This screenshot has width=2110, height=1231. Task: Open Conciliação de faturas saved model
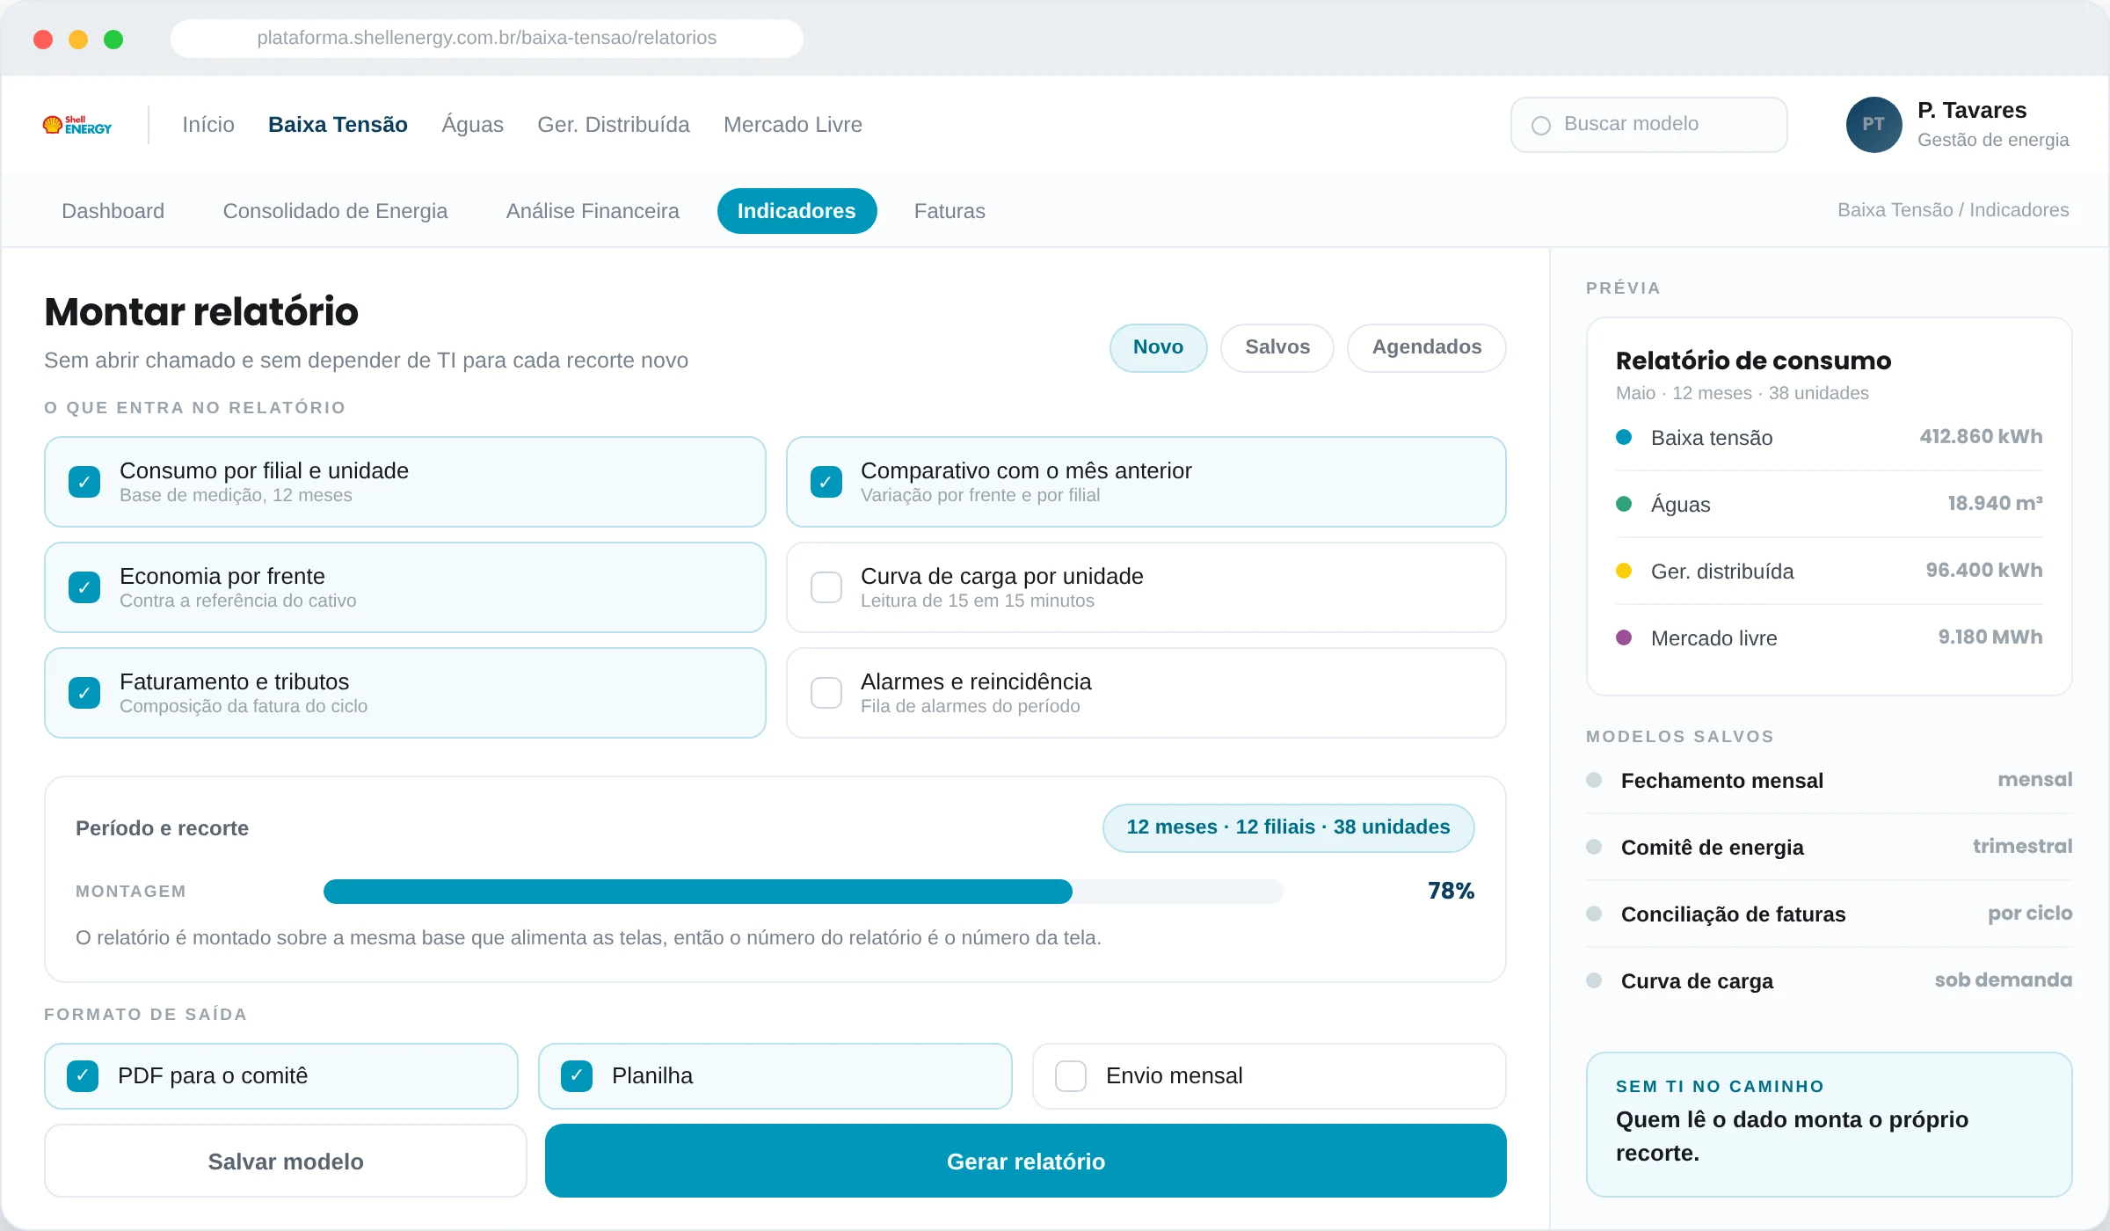1829,914
